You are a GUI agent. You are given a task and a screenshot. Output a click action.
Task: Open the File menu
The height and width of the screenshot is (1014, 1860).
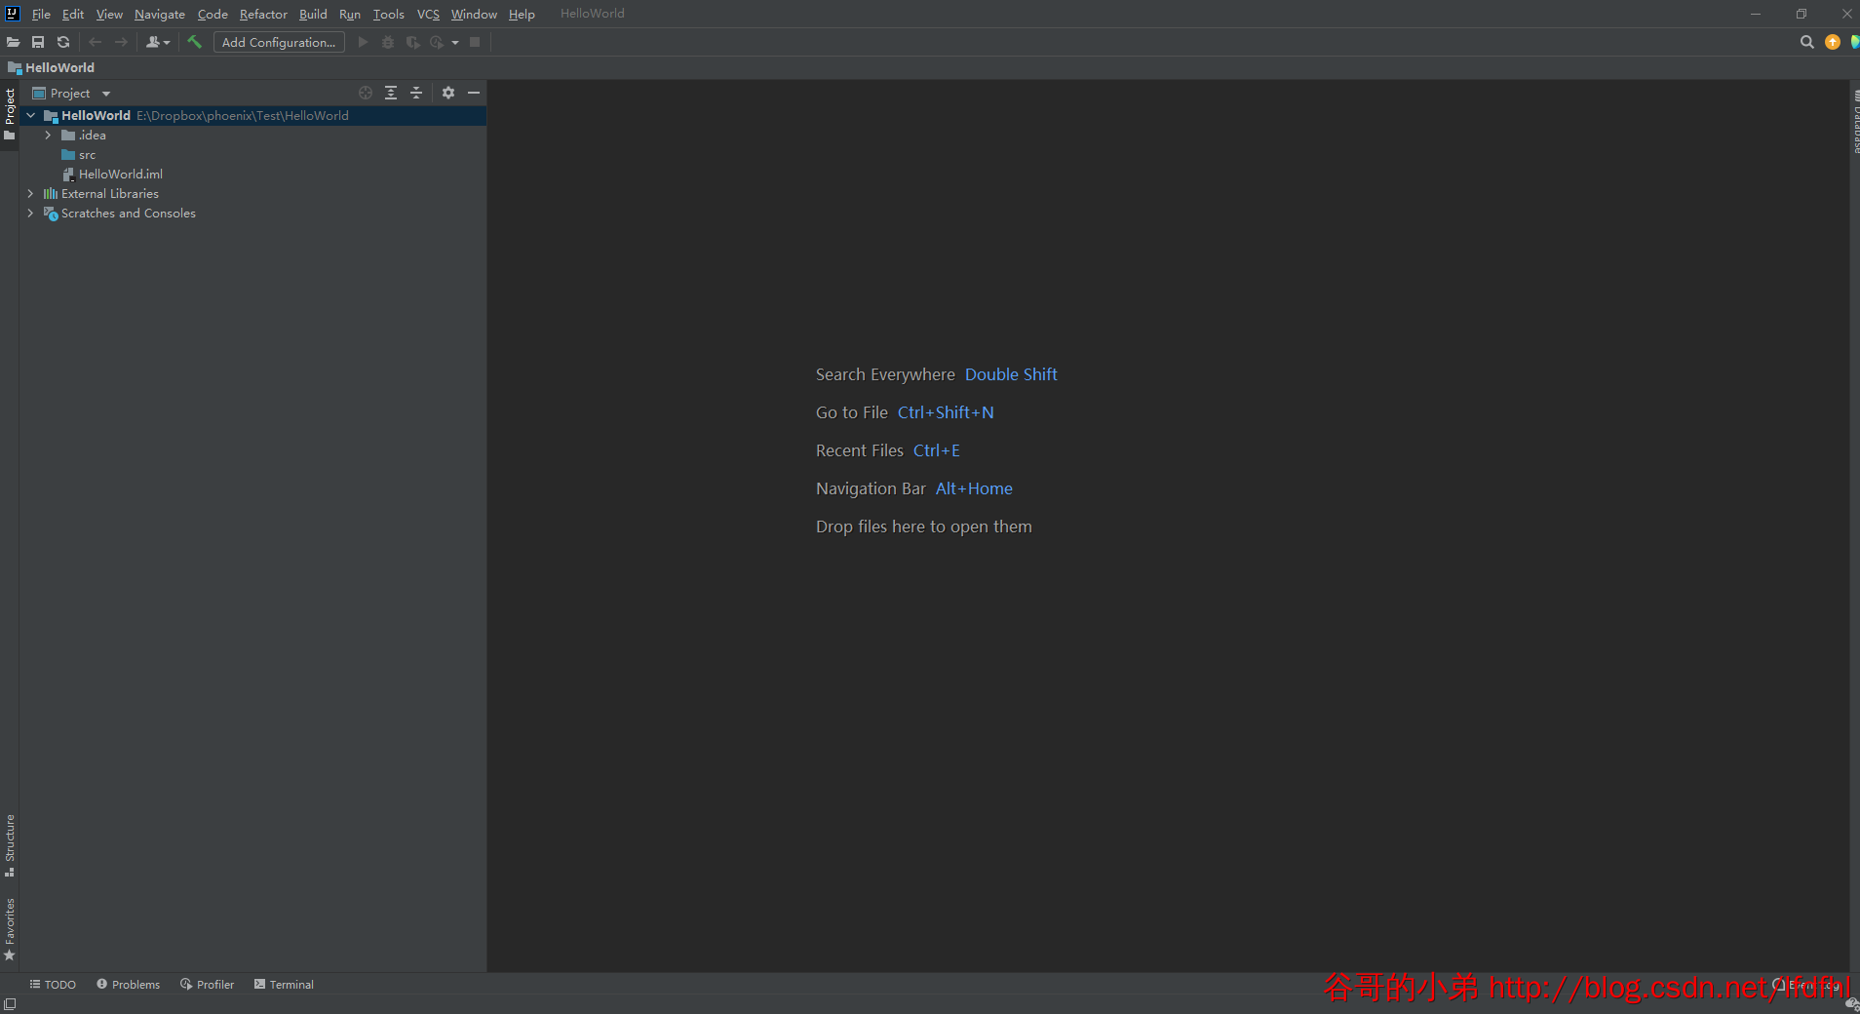[41, 14]
